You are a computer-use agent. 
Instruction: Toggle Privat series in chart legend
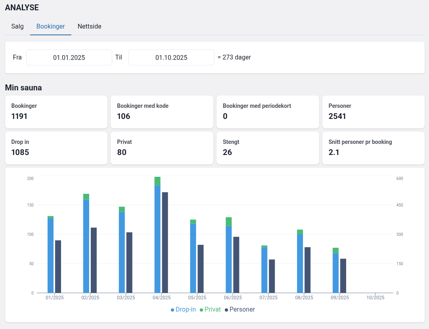210,310
